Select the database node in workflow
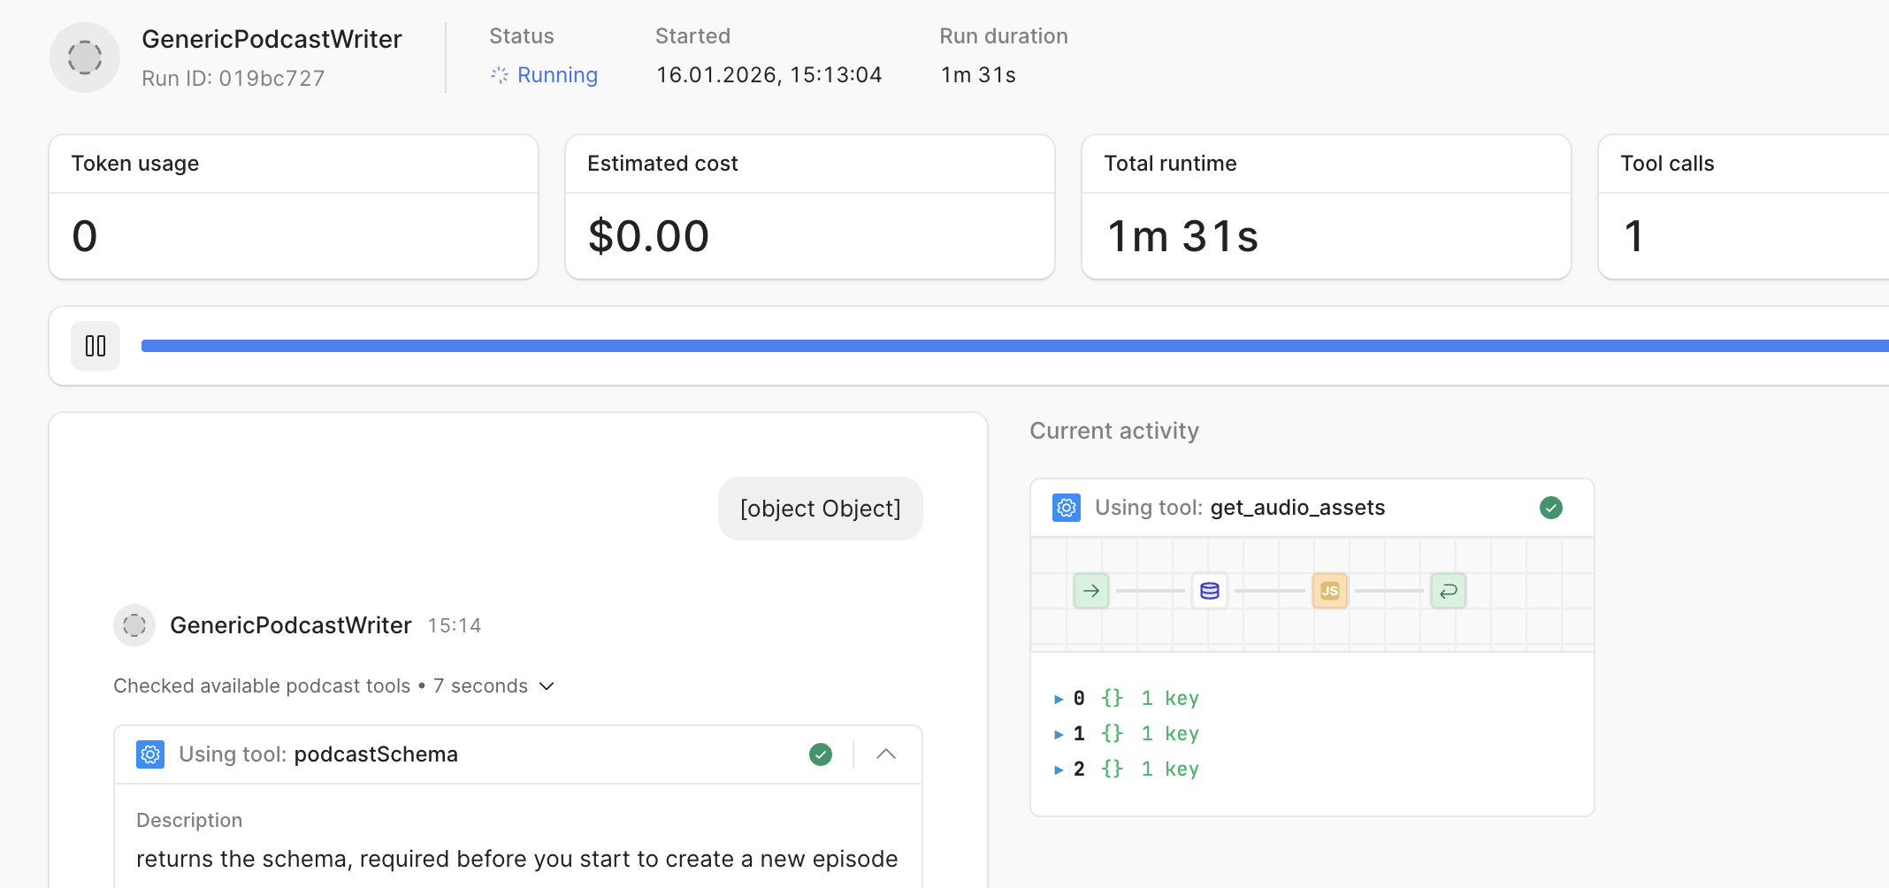The image size is (1889, 888). point(1210,591)
